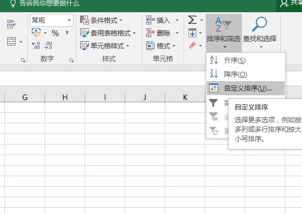Screen dimensions: 302x214
Task: Select column K header
Action: pyautogui.click(x=185, y=97)
